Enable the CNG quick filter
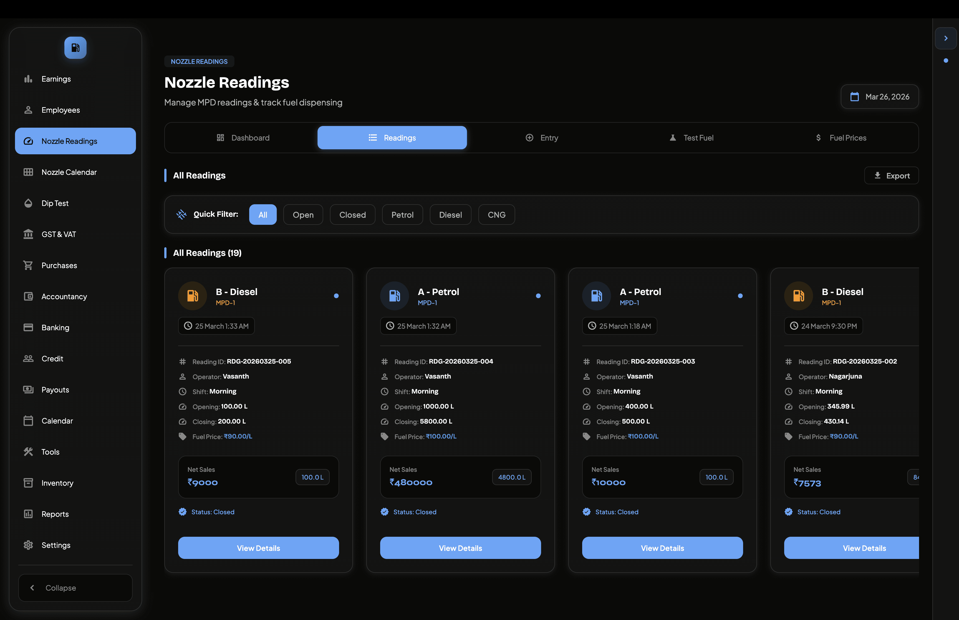 point(496,215)
